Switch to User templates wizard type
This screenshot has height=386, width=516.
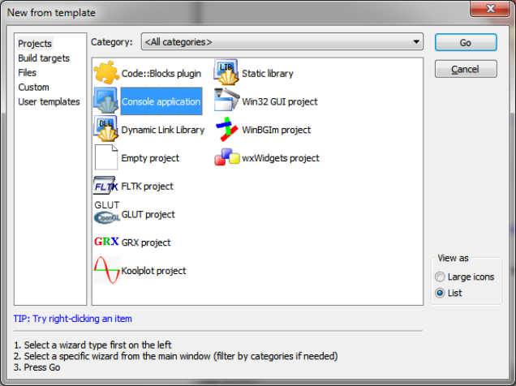coord(49,101)
